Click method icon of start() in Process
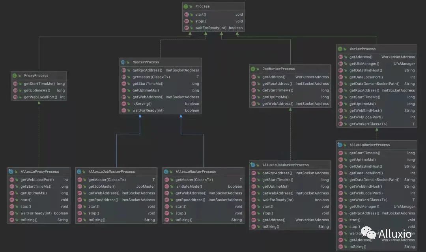Viewport: 426px width, 252px height. click(187, 14)
